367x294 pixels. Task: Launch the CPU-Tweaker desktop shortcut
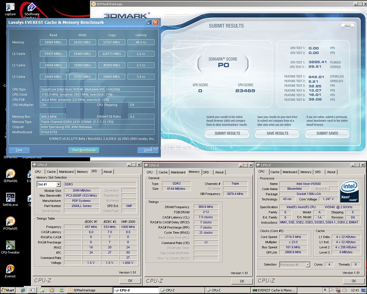(x=10, y=247)
